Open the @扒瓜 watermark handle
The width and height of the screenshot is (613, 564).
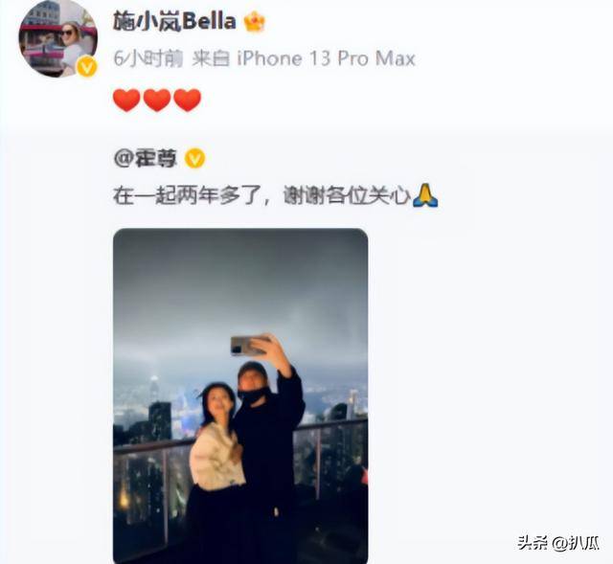tap(577, 543)
